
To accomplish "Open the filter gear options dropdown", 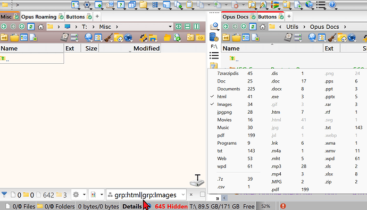I will pyautogui.click(x=84, y=195).
